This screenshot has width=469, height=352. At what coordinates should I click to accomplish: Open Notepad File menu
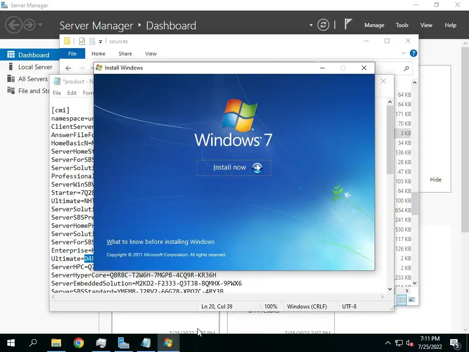tap(57, 93)
